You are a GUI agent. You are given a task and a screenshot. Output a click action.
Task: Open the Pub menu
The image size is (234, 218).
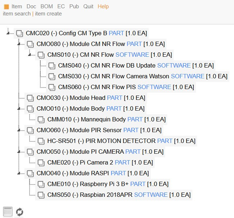pyautogui.click(x=74, y=6)
